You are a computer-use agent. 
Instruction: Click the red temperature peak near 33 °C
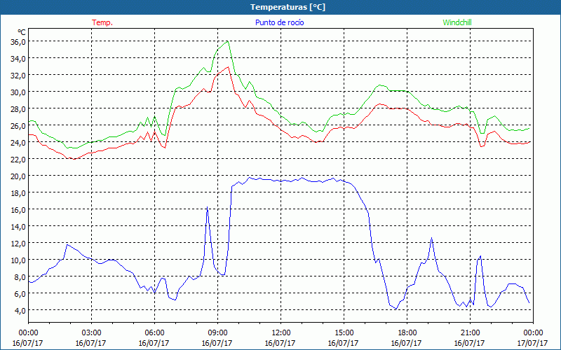228,66
